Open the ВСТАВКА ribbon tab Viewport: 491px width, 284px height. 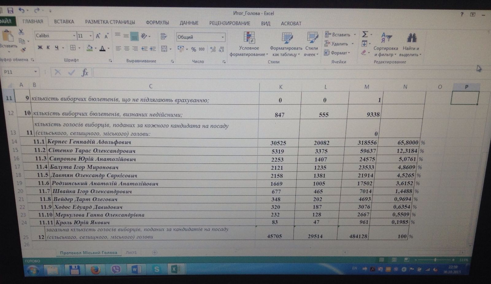pos(64,22)
